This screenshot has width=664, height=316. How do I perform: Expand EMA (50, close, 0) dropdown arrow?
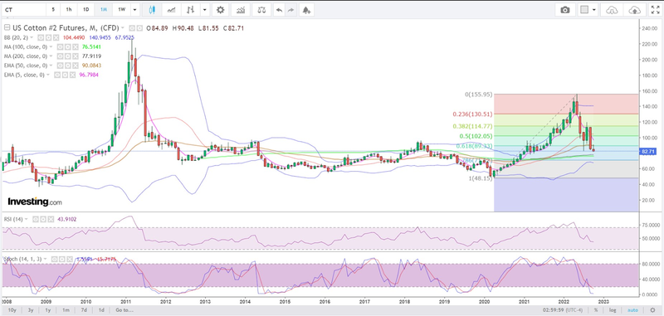51,66
